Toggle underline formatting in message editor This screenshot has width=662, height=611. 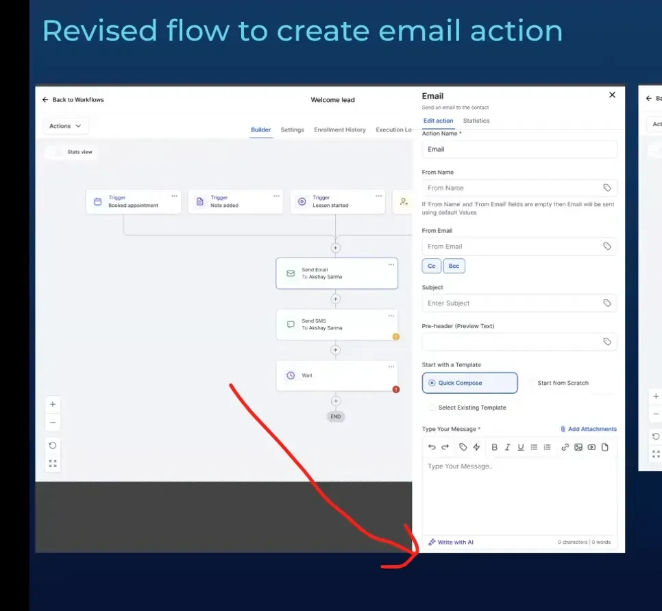(521, 447)
